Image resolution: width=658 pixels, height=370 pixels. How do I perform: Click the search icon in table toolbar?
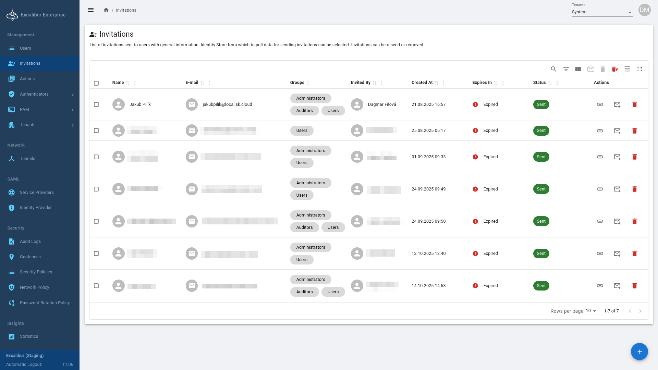pyautogui.click(x=553, y=69)
